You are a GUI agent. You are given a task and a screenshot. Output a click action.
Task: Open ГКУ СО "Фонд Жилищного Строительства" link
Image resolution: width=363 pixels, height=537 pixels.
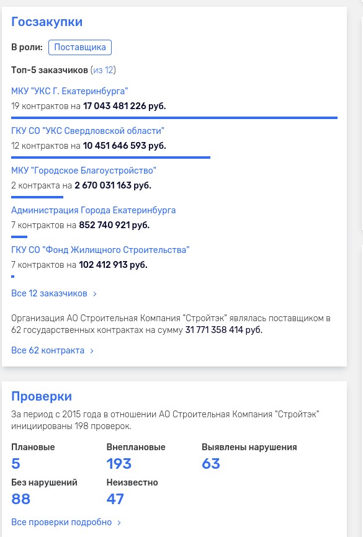point(100,250)
